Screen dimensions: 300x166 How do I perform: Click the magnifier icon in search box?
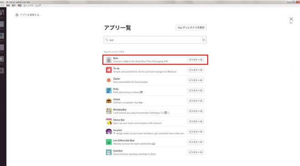107,40
